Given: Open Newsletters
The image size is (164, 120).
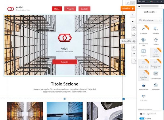Looking at the screenshot, I should tap(156, 87).
